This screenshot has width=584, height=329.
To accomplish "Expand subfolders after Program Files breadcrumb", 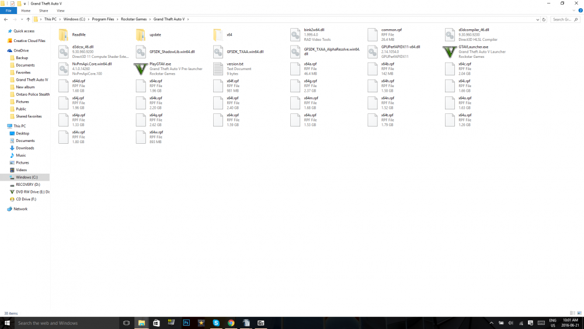I will click(117, 19).
